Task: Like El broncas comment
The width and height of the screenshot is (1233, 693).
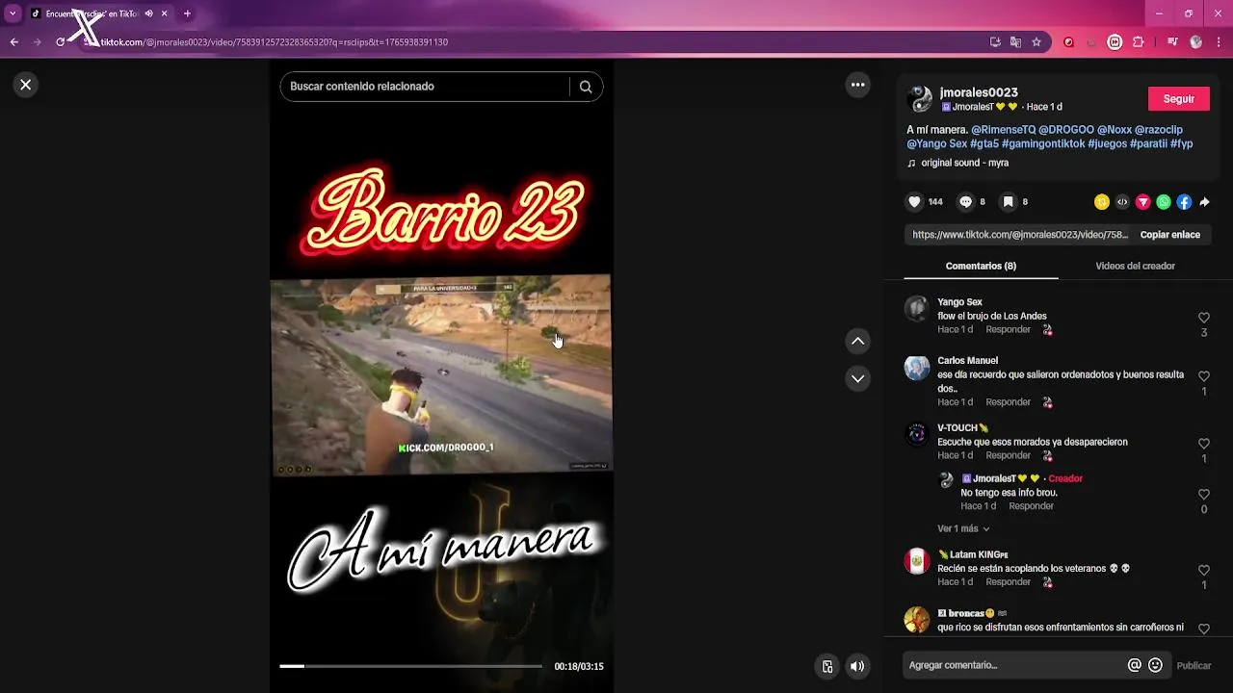Action: coord(1203,629)
